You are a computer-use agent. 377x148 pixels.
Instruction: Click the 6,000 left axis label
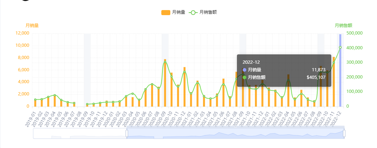(x=23, y=70)
